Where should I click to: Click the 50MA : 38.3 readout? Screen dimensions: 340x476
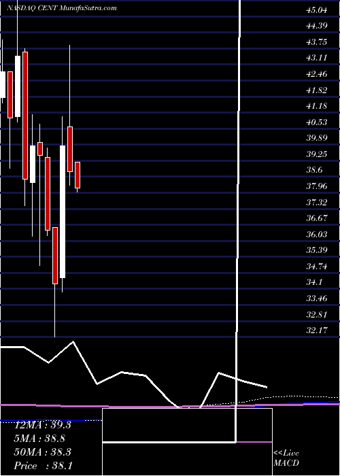pyautogui.click(x=42, y=452)
